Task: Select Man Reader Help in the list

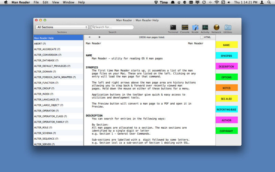Action: [58, 38]
